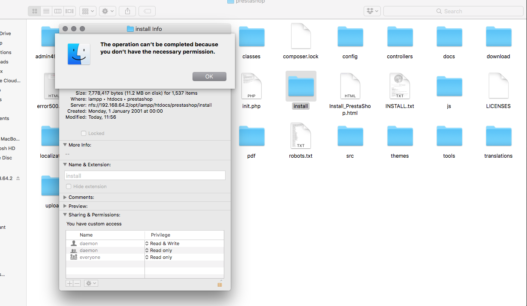The height and width of the screenshot is (306, 527).
Task: Click the padlock icon in Info window
Action: click(x=220, y=283)
